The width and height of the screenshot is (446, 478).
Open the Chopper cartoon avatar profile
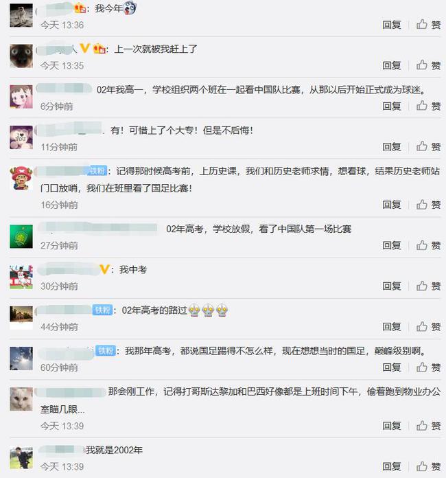pos(21,178)
